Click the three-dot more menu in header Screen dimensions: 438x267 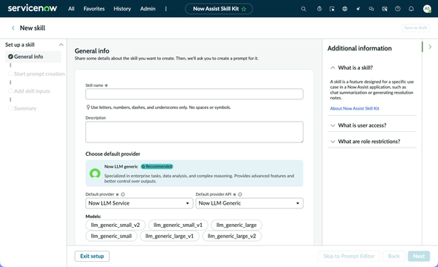click(166, 9)
